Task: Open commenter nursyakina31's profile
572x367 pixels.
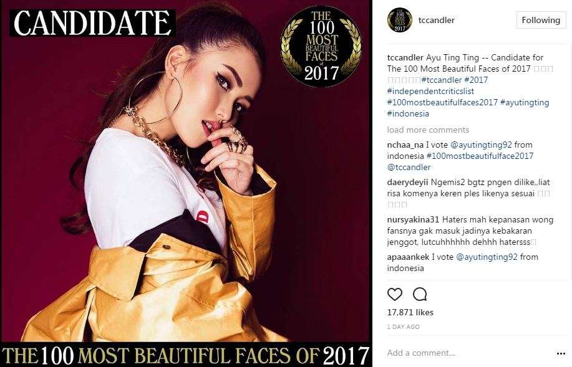Action: pyautogui.click(x=414, y=220)
